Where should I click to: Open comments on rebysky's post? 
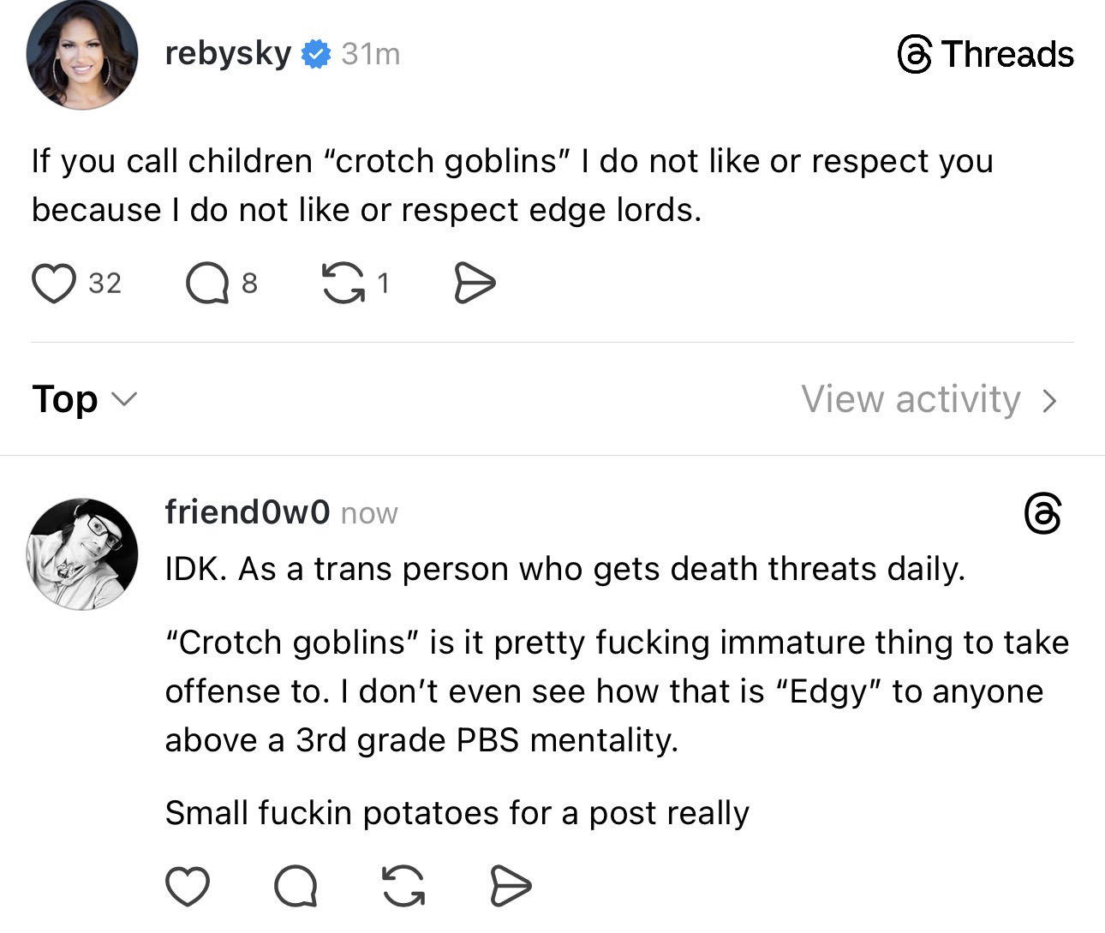(206, 284)
